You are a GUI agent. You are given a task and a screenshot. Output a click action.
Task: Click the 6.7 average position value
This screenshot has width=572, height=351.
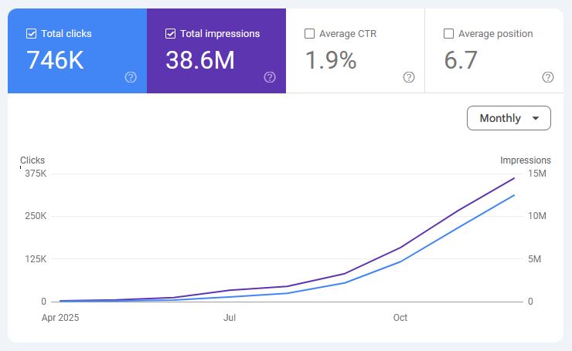(x=461, y=61)
